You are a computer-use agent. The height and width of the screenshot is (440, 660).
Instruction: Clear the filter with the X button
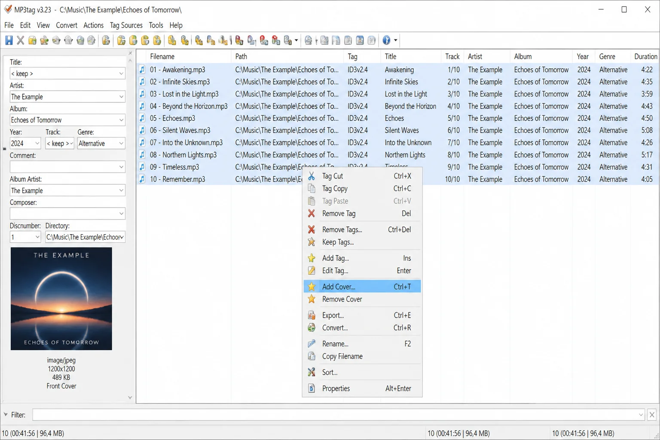652,415
